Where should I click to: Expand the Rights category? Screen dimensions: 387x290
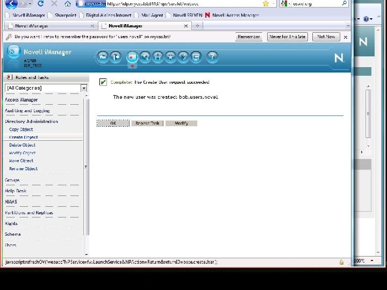pos(11,223)
